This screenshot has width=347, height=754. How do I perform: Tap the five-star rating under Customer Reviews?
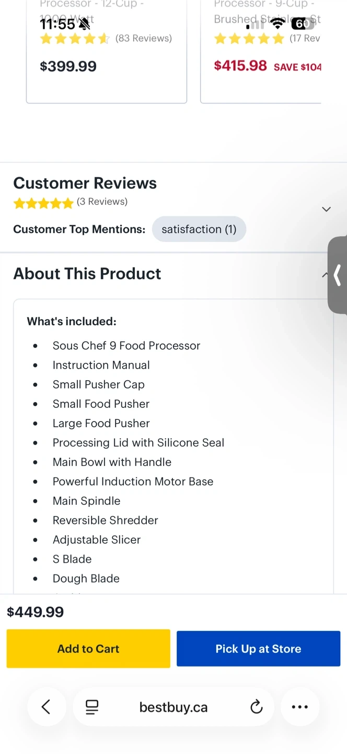[x=43, y=203]
